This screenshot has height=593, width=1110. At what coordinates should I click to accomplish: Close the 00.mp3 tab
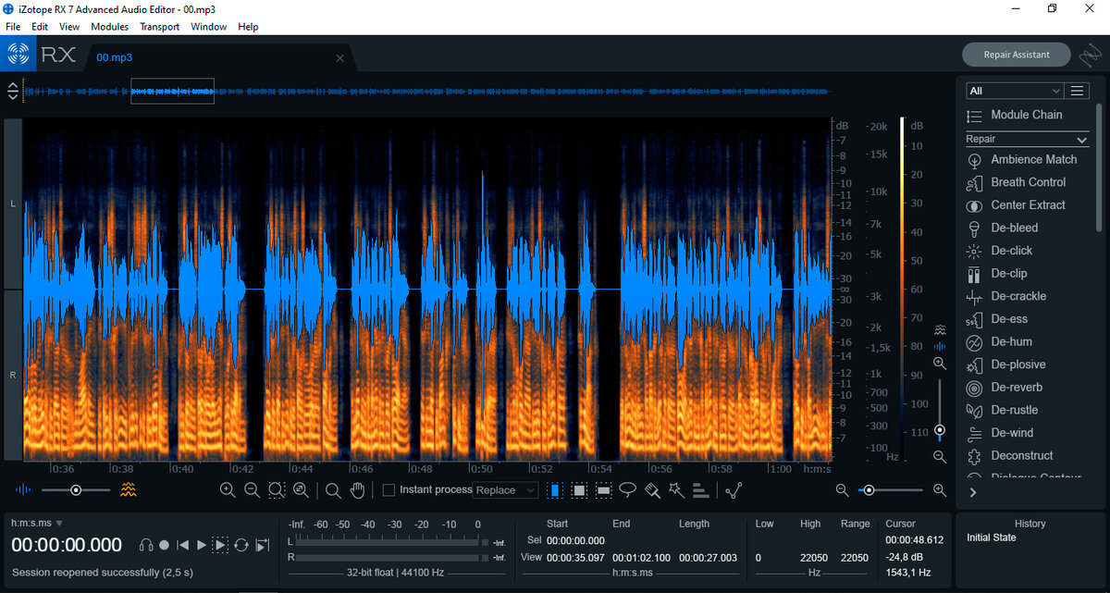tap(339, 58)
